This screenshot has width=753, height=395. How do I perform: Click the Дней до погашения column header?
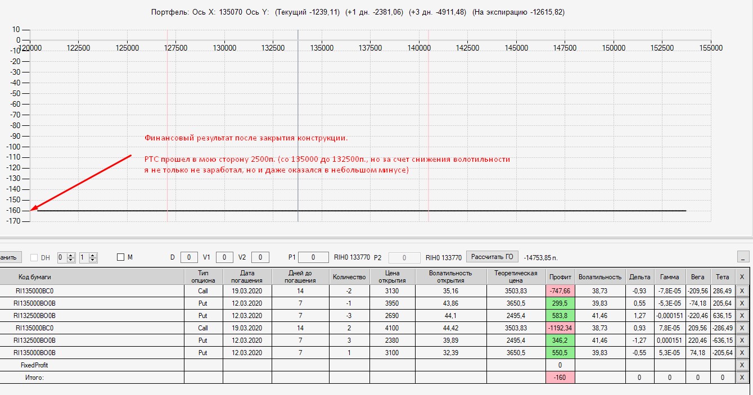pyautogui.click(x=300, y=276)
